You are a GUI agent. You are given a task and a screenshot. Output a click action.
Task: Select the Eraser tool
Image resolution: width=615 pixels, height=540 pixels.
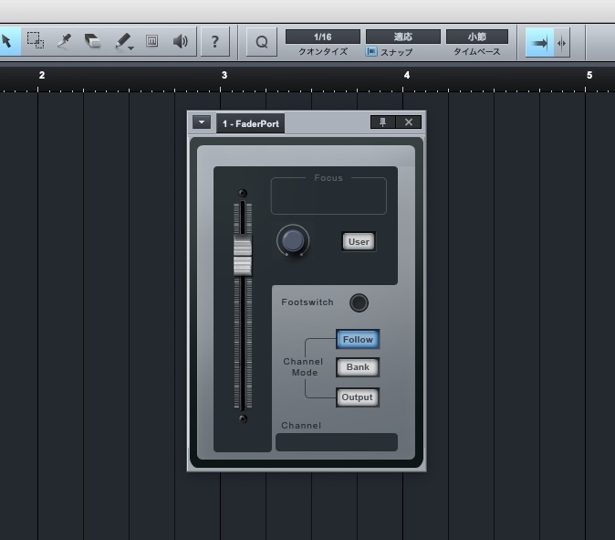[93, 41]
